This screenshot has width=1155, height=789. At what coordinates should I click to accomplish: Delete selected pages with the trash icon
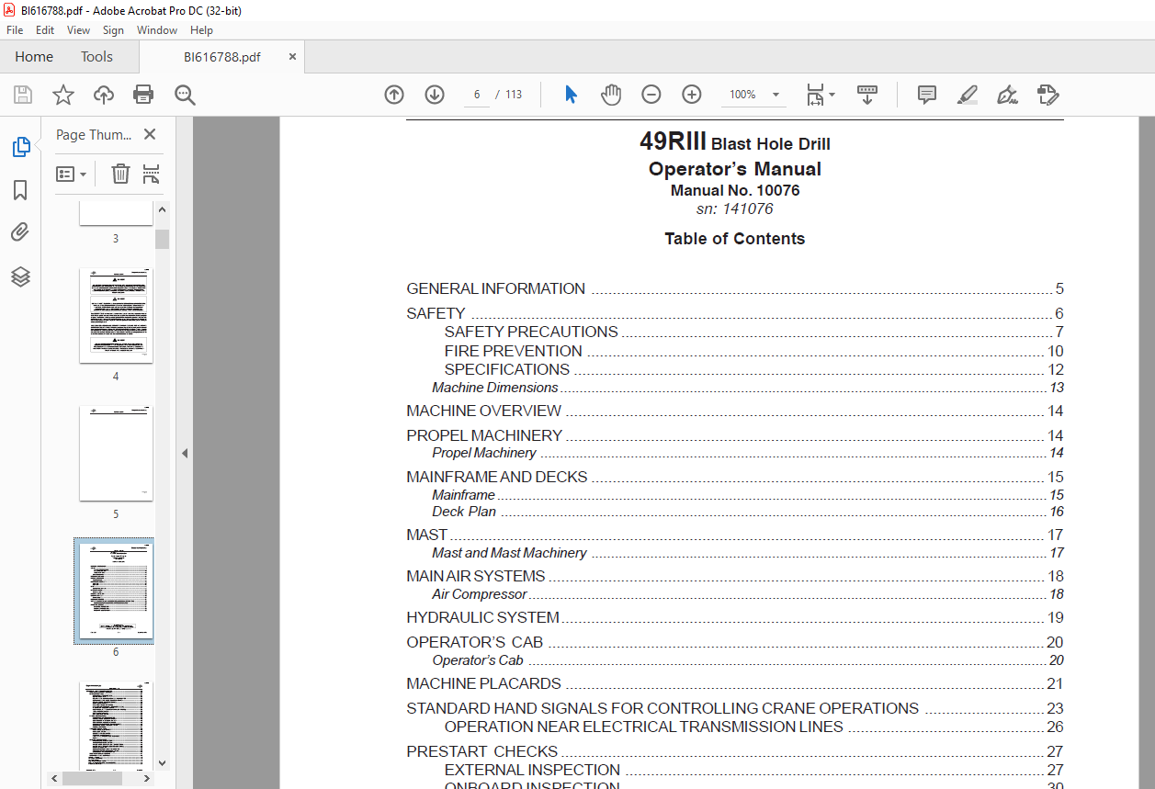coord(120,174)
